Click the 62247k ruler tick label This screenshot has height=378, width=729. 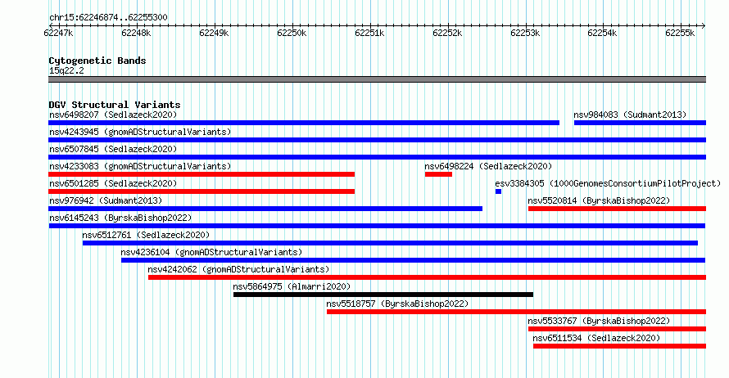[x=58, y=33]
